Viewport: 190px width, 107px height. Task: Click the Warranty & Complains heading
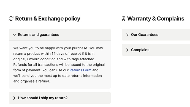pyautogui.click(x=156, y=19)
